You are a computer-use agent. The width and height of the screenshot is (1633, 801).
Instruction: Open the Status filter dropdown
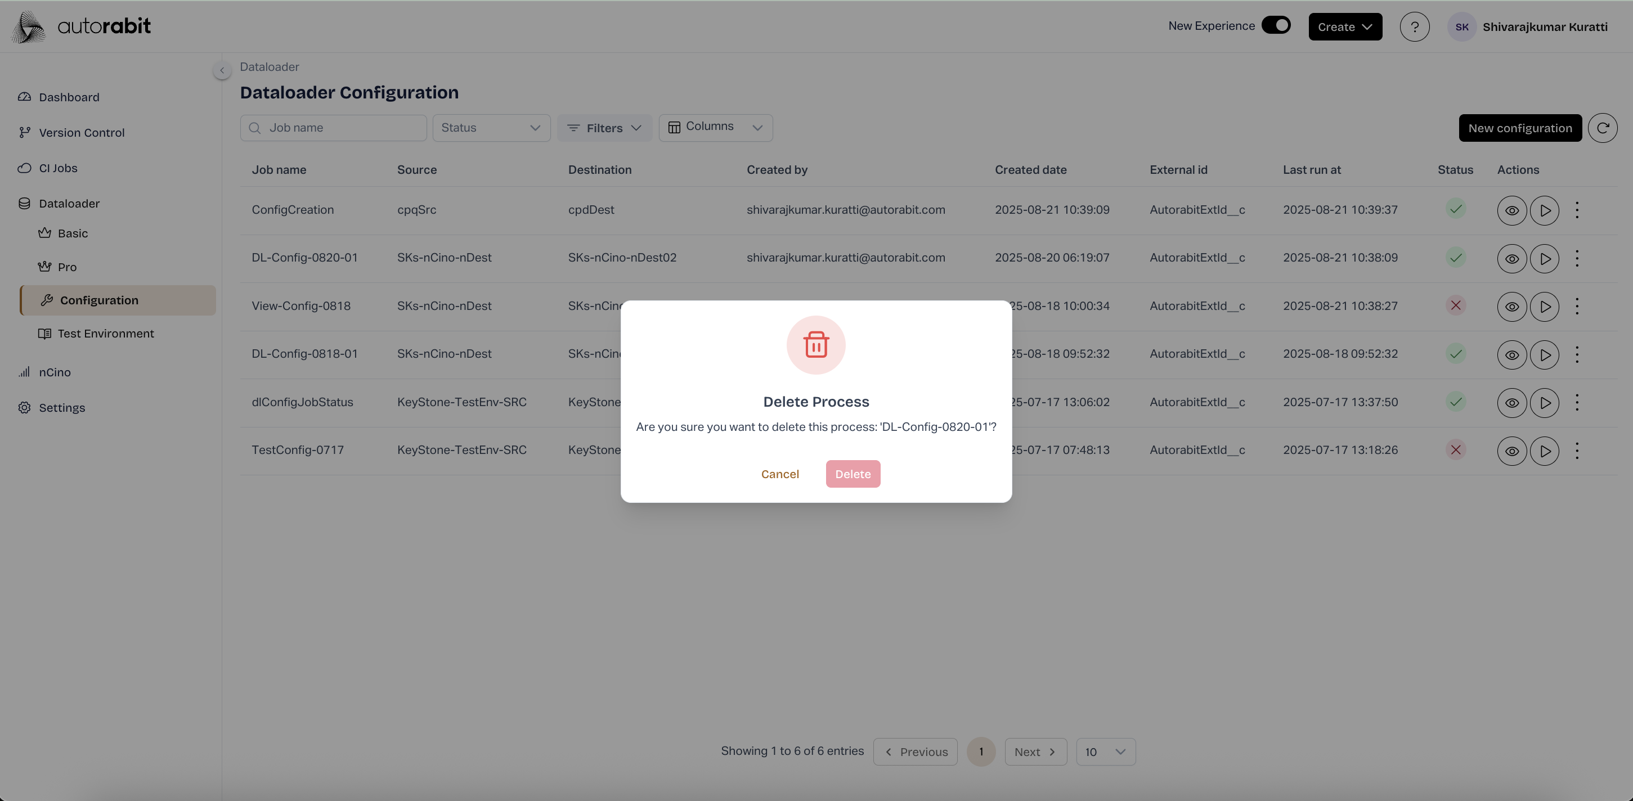(x=491, y=128)
